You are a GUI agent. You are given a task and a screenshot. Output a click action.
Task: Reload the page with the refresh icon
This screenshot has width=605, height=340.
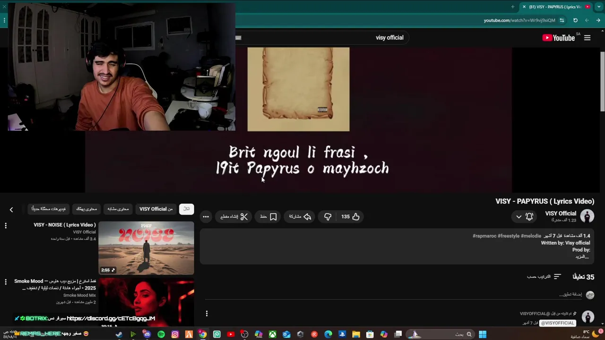coord(575,20)
